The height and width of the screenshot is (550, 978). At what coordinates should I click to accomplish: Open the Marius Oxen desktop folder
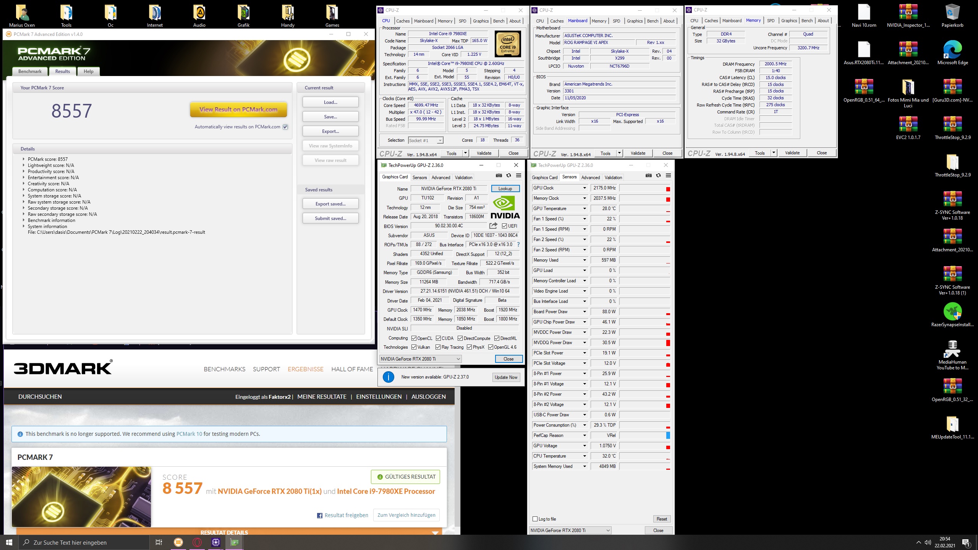tap(22, 16)
